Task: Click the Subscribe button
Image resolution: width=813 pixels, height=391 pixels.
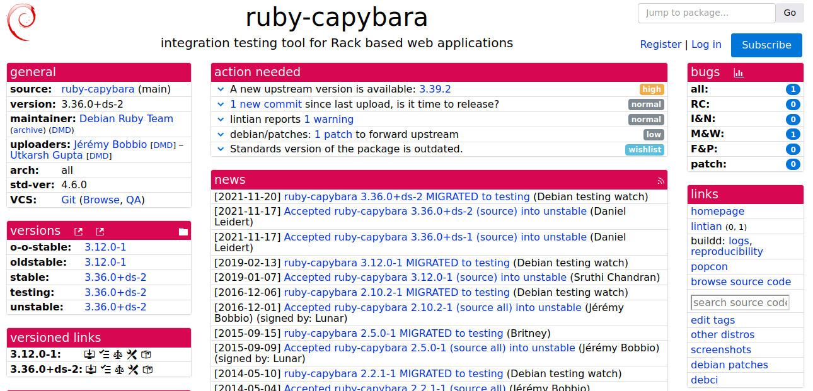Action: [766, 45]
